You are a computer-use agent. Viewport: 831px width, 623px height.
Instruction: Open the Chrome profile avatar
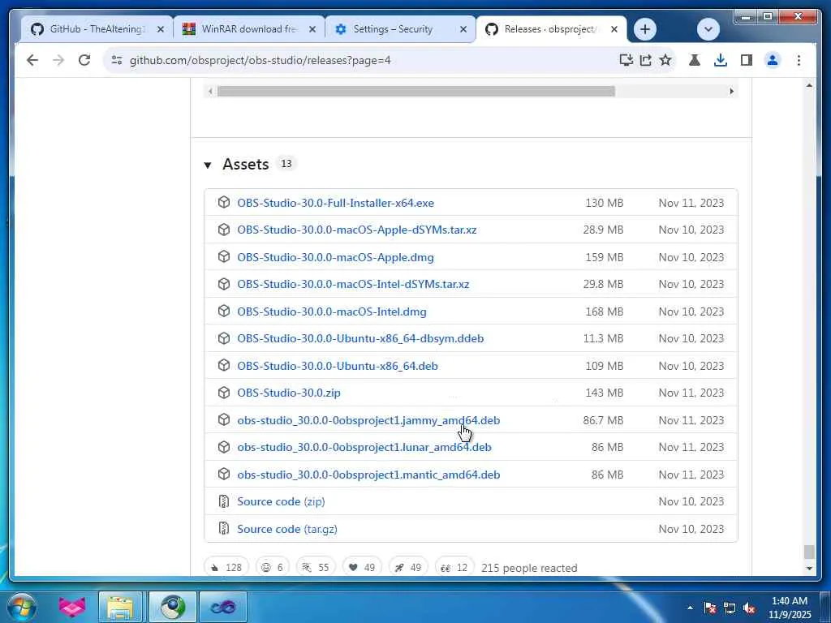[773, 60]
